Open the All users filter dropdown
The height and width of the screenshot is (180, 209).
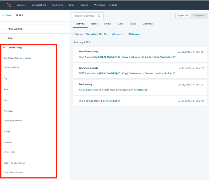tap(118, 34)
